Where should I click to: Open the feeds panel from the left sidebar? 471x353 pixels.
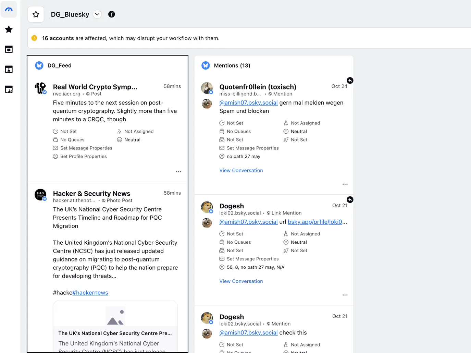pyautogui.click(x=9, y=49)
